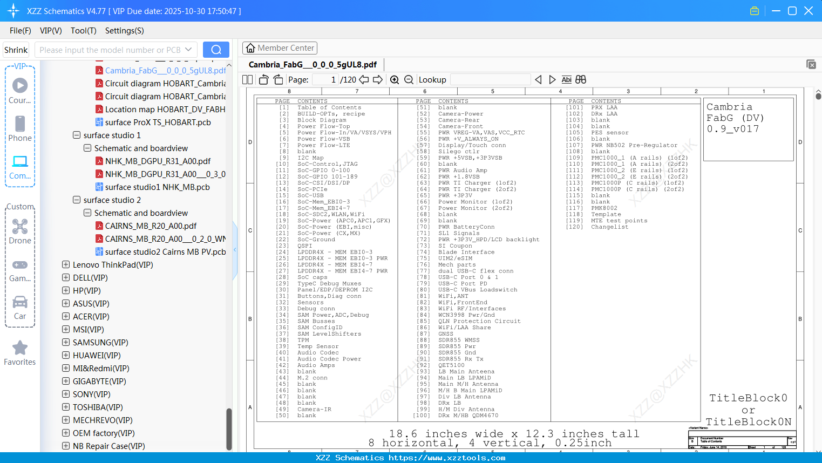Select the GIGABYTE(VIP) row

99,381
